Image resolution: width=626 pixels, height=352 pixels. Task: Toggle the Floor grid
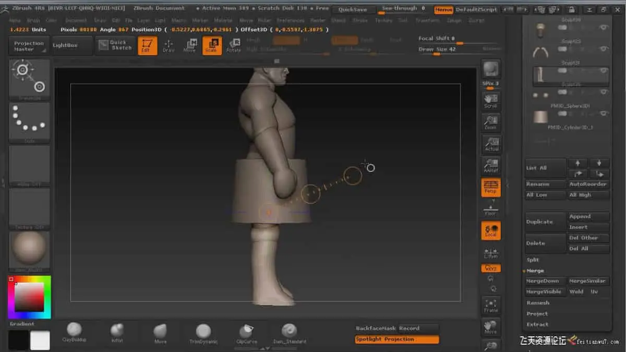[490, 209]
